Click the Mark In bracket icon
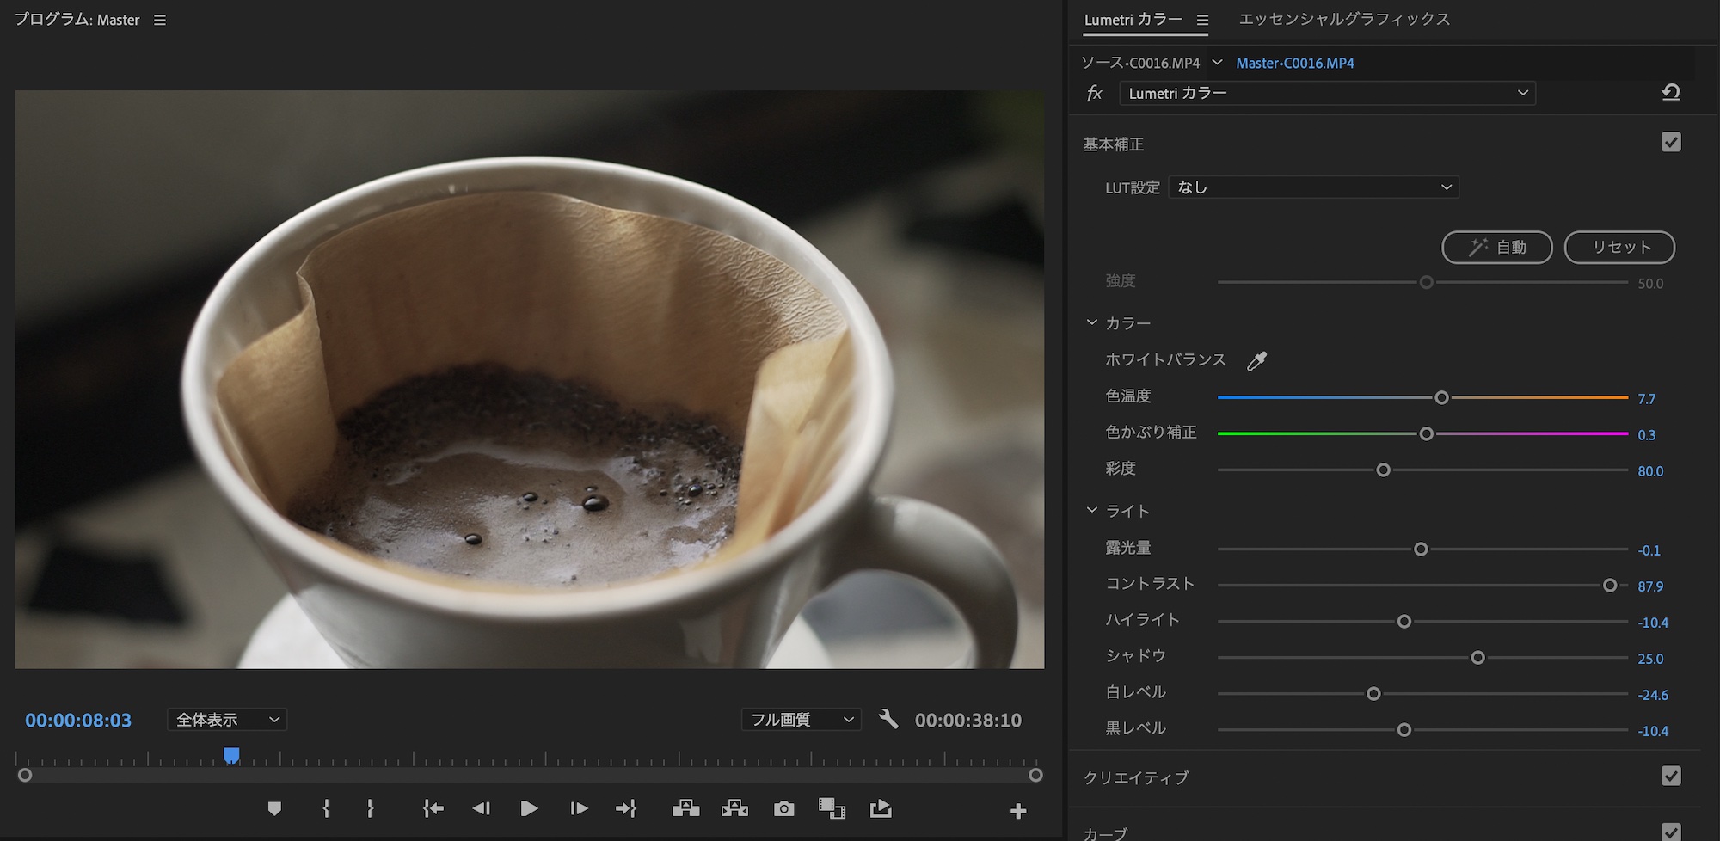The width and height of the screenshot is (1720, 841). tap(326, 809)
